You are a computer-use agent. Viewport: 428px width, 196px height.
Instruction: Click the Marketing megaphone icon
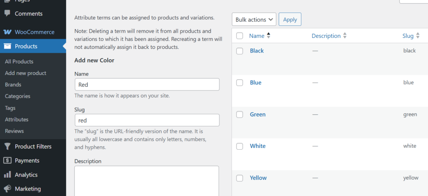[7, 188]
